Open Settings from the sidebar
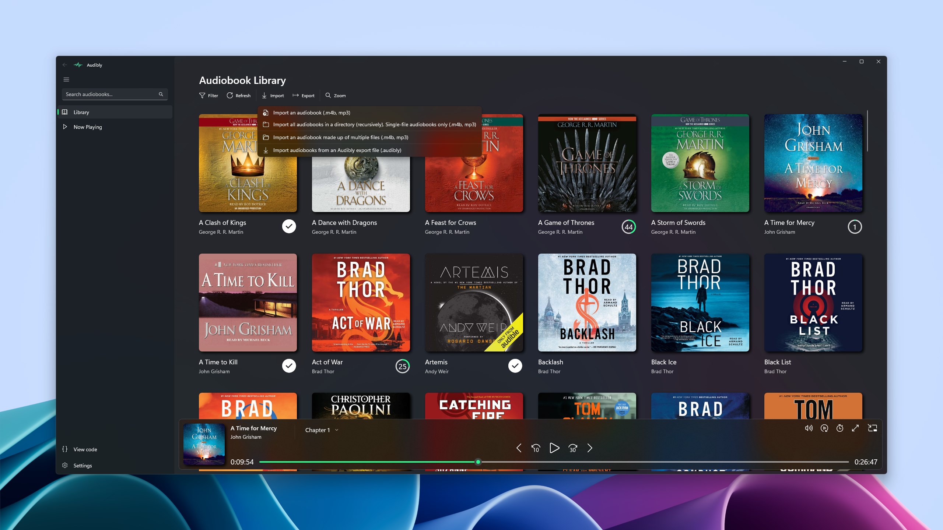Image resolution: width=943 pixels, height=530 pixels. 83,465
